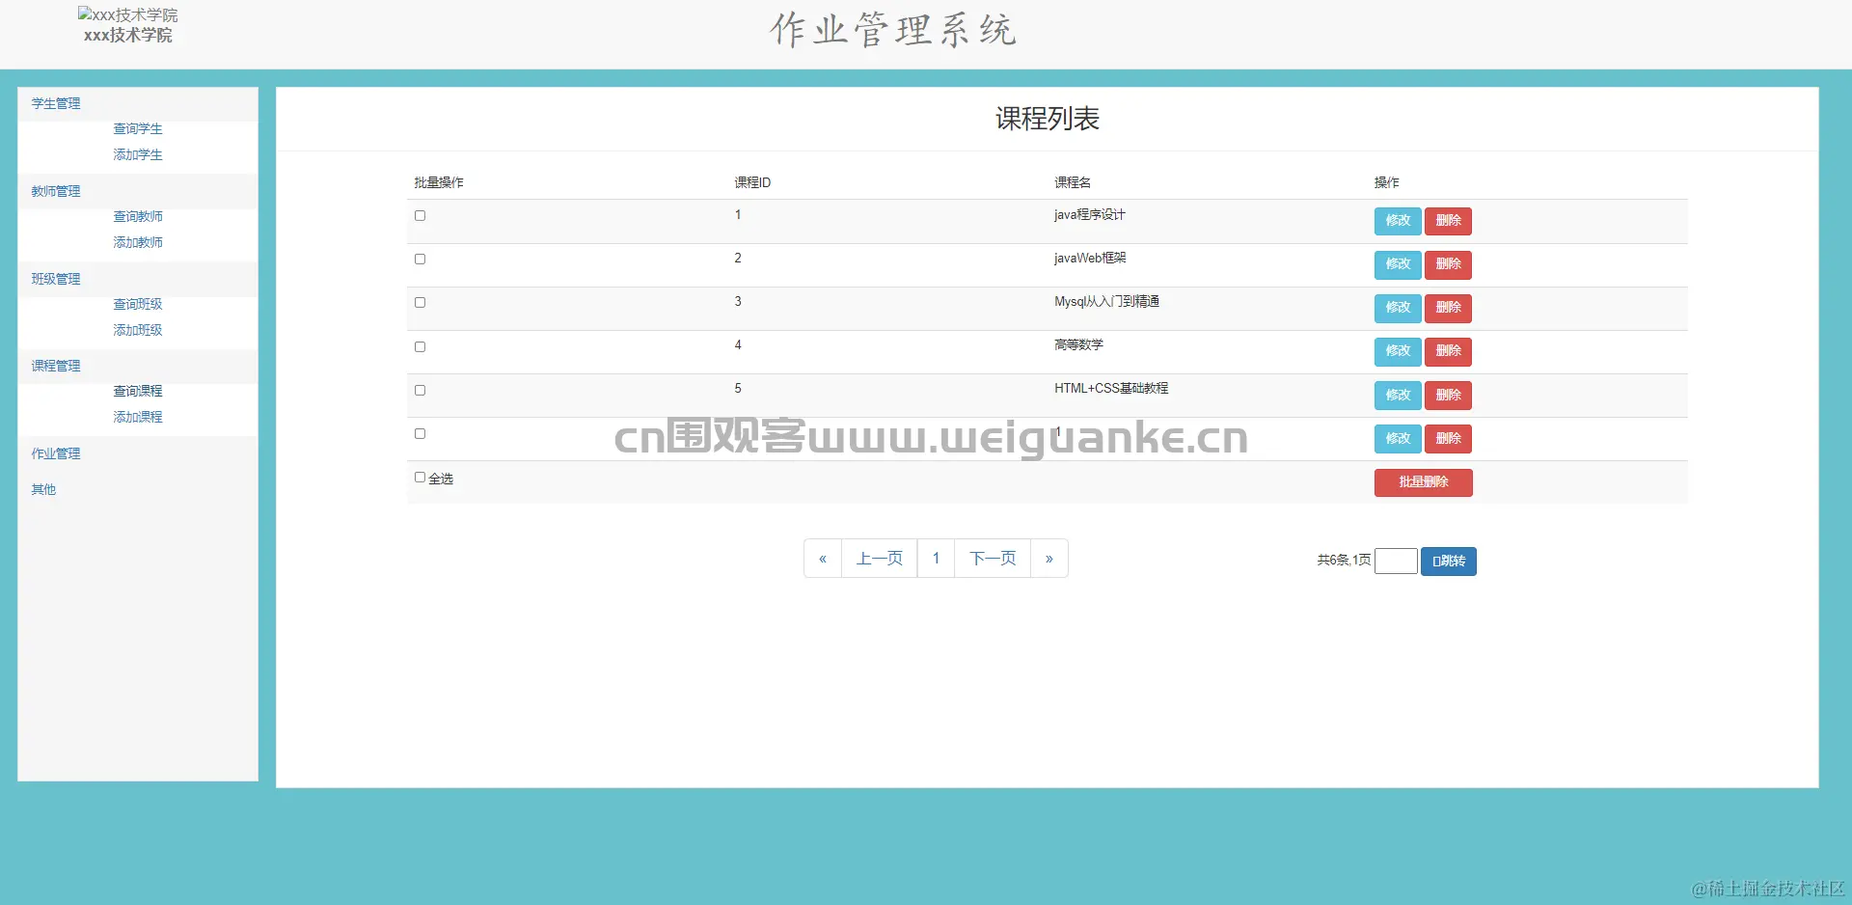1852x905 pixels.
Task: Click the 作业管理系统 header title
Action: click(893, 30)
